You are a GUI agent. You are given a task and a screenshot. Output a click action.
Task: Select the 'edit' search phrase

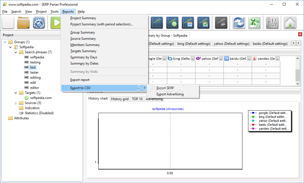33,83
